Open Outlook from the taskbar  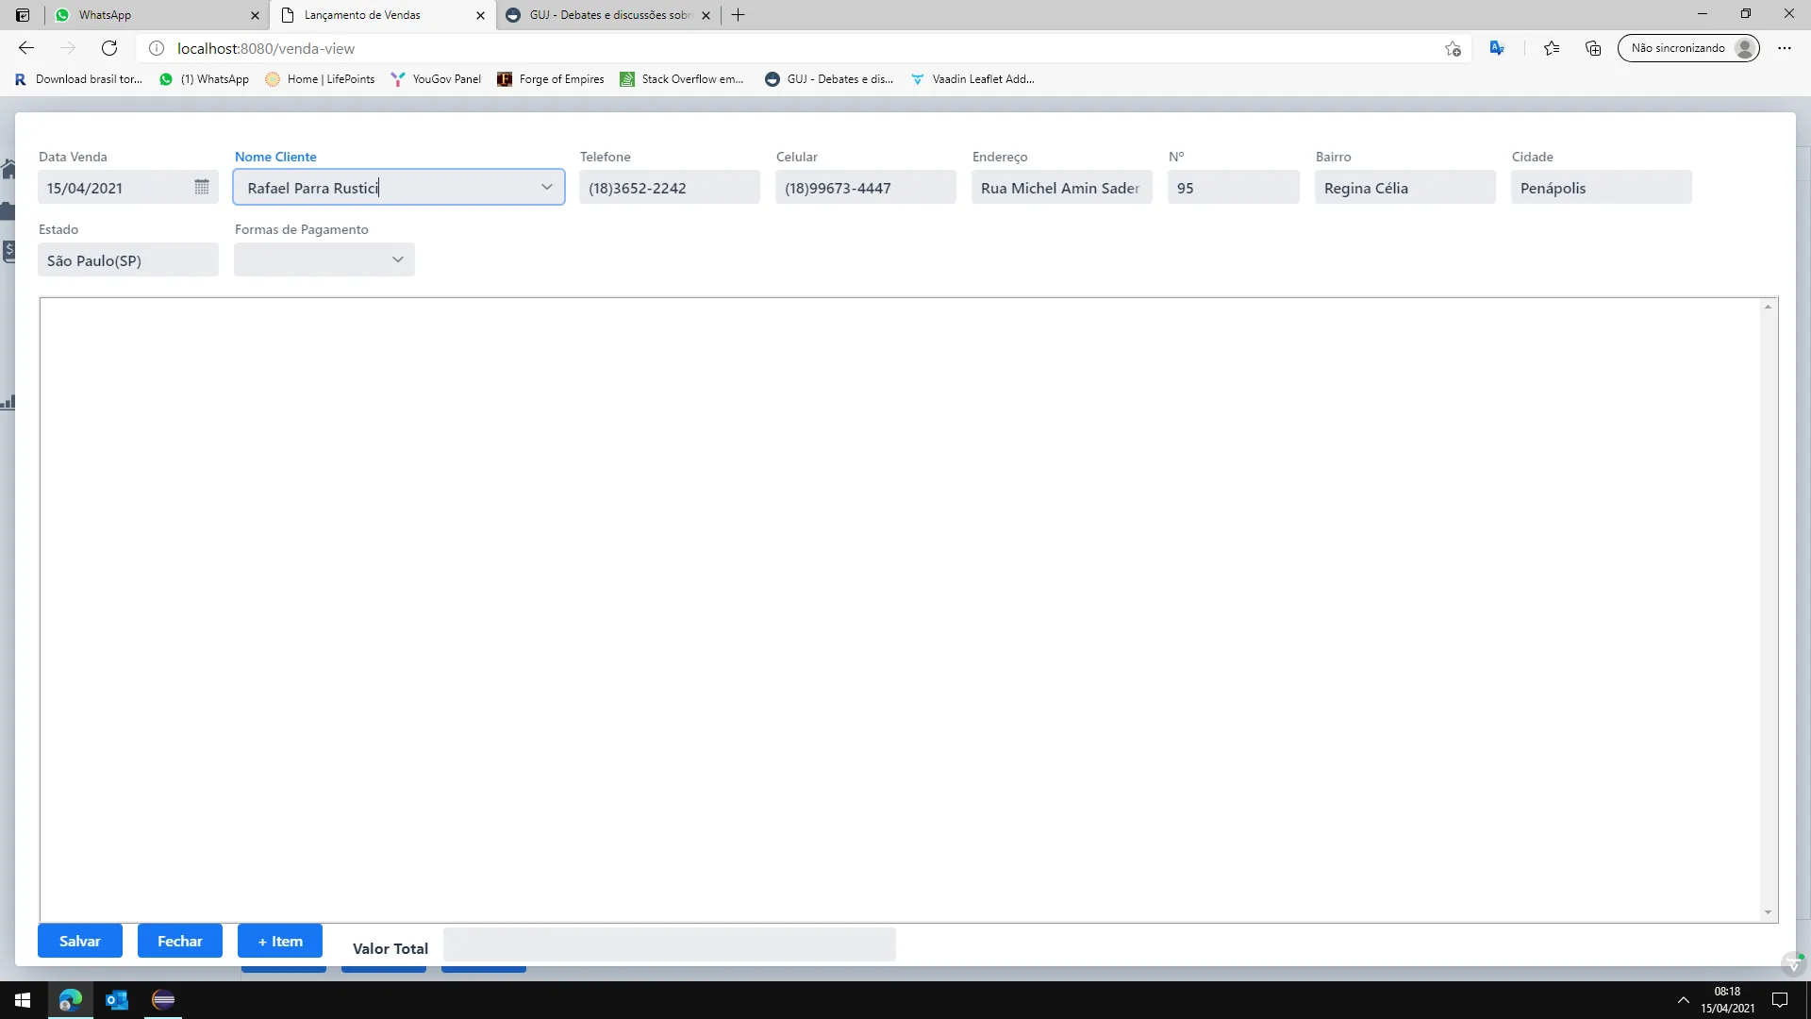click(x=117, y=1000)
